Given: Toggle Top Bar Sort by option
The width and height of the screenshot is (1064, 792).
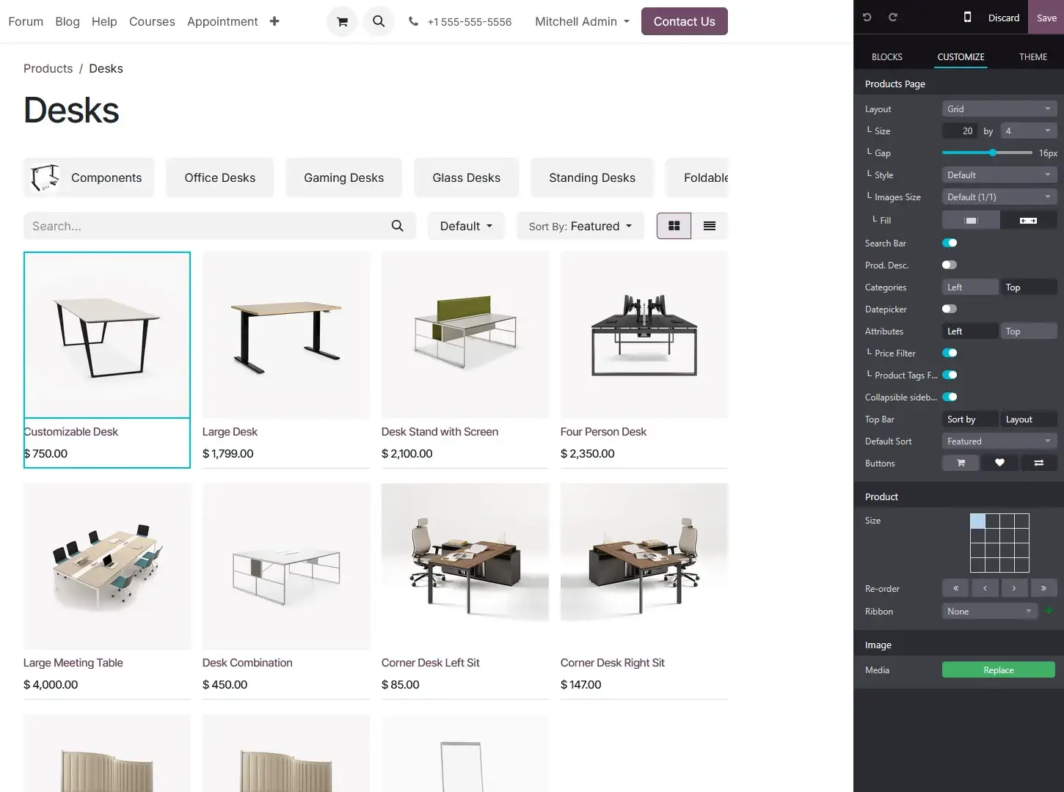Looking at the screenshot, I should point(970,419).
